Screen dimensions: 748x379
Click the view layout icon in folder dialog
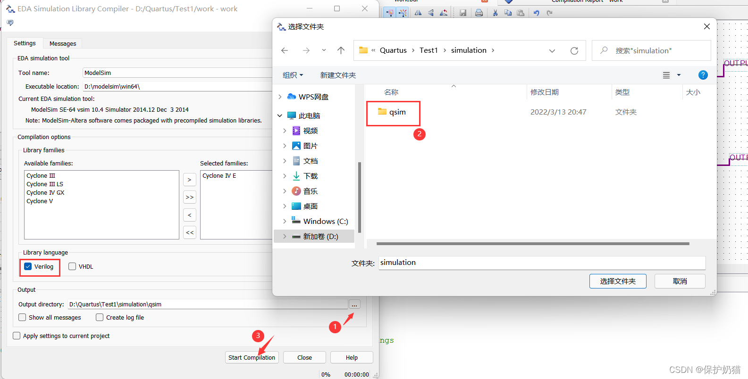(666, 75)
